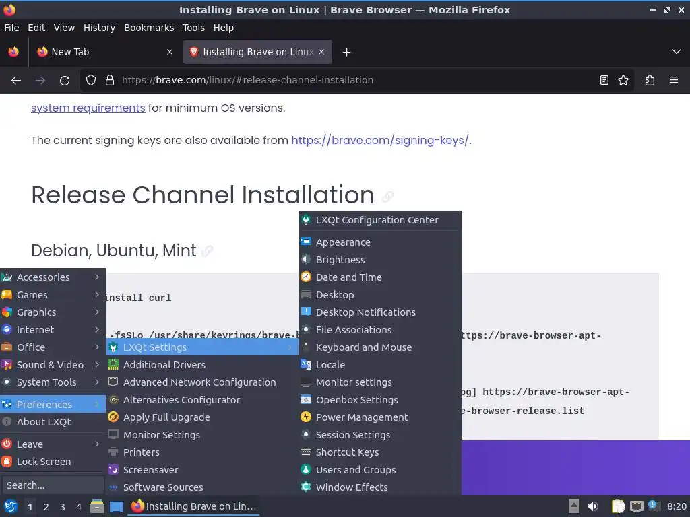Screen dimensions: 690x517
Task: Open Printers preferences entry
Action: [x=202, y=452]
